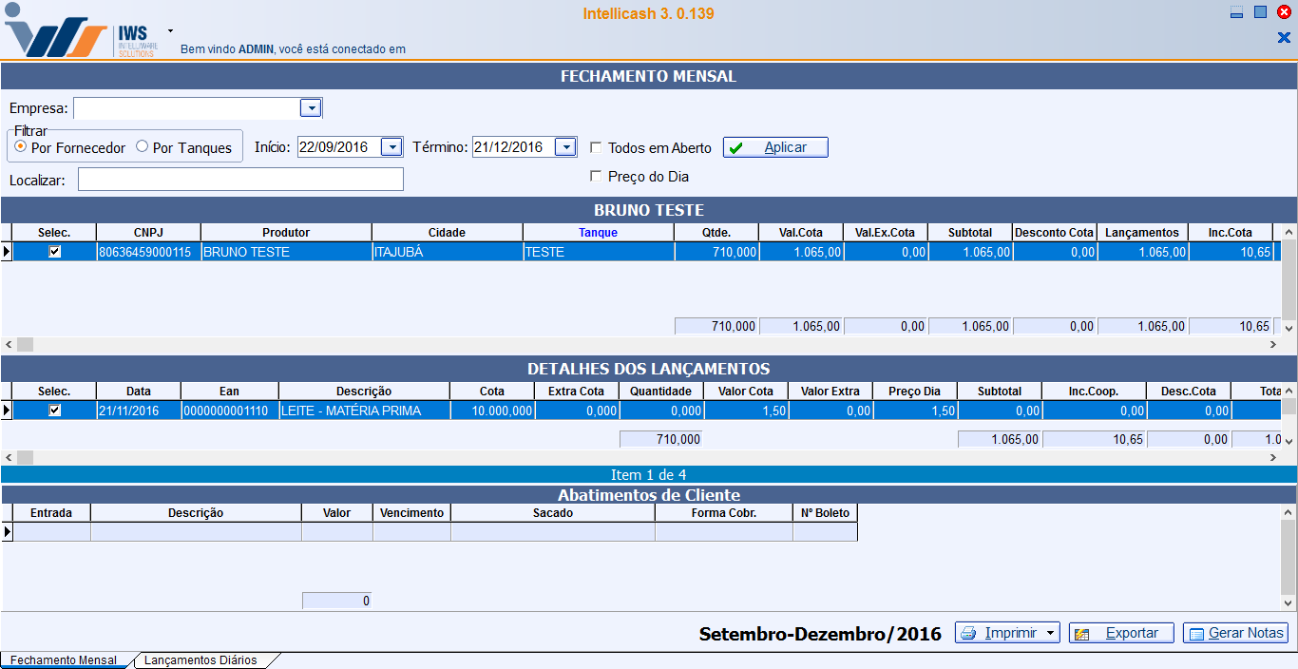Click the Valor Extra column header
This screenshot has width=1298, height=669.
point(830,392)
